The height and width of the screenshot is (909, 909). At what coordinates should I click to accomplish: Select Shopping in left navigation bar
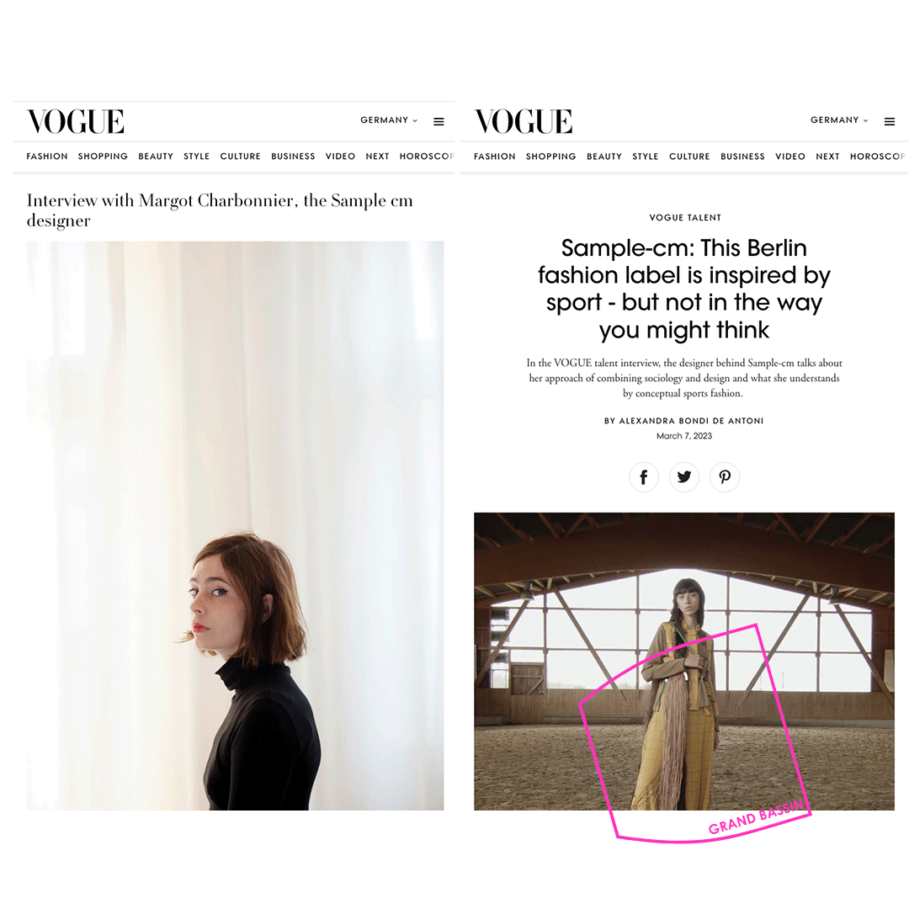point(103,157)
